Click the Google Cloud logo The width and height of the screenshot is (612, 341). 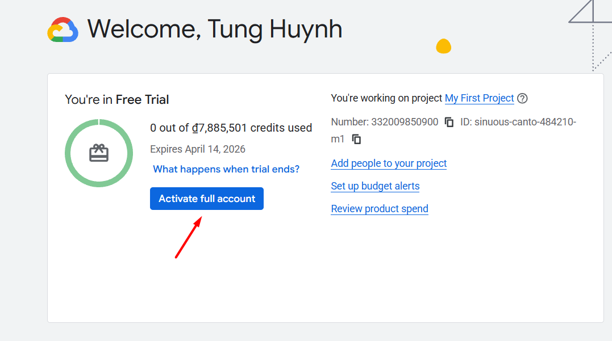63,30
